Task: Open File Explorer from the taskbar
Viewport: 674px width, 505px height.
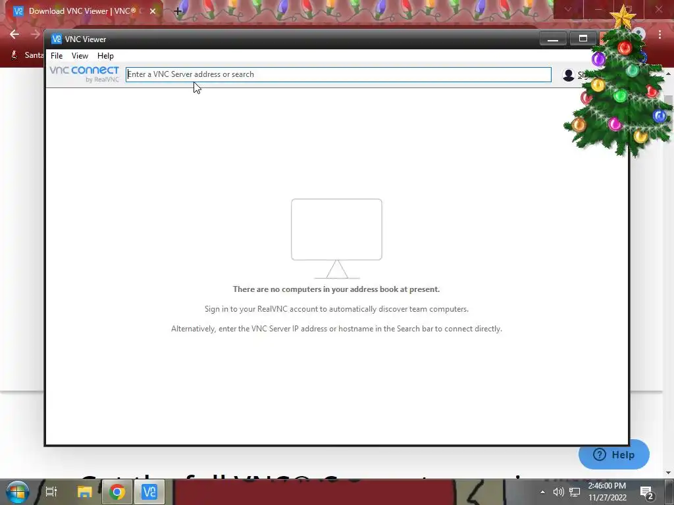Action: 85,492
